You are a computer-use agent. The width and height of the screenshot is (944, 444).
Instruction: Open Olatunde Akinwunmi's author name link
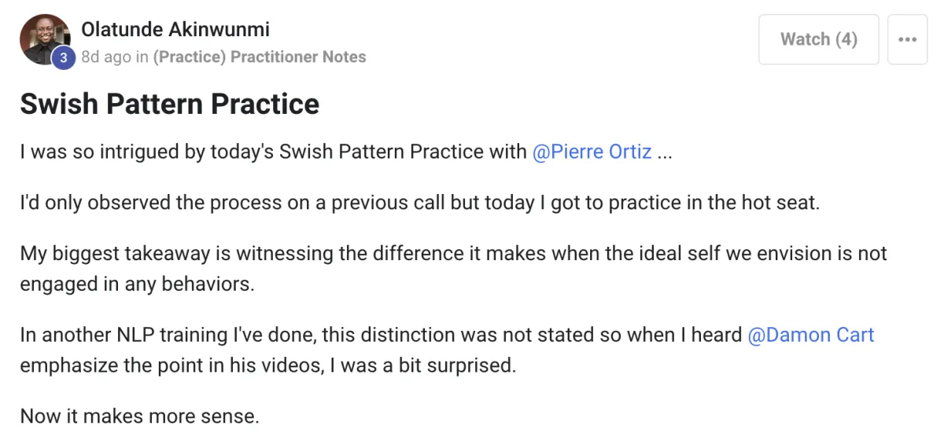[175, 30]
